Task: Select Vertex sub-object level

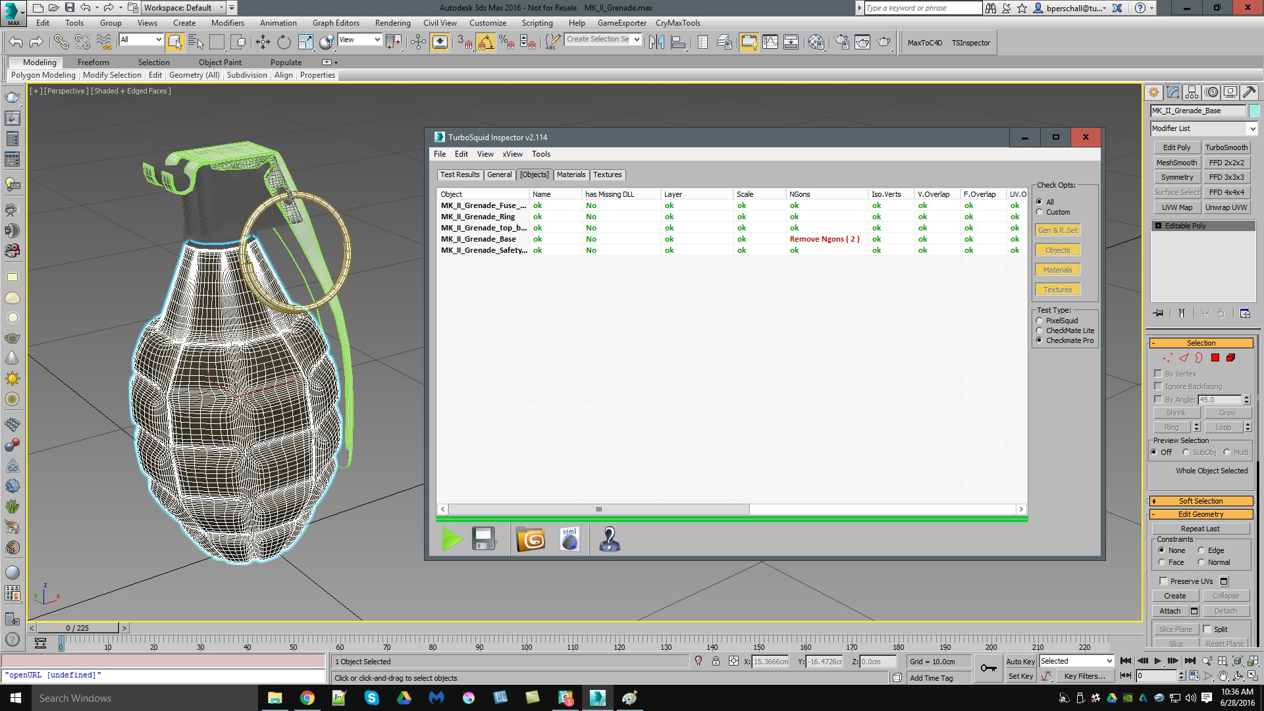Action: pyautogui.click(x=1167, y=358)
